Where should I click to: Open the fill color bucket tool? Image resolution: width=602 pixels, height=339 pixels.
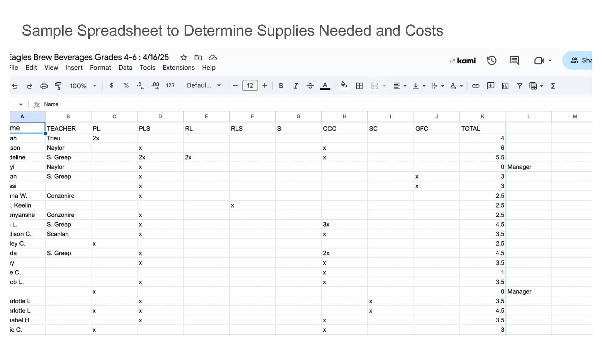pyautogui.click(x=343, y=86)
